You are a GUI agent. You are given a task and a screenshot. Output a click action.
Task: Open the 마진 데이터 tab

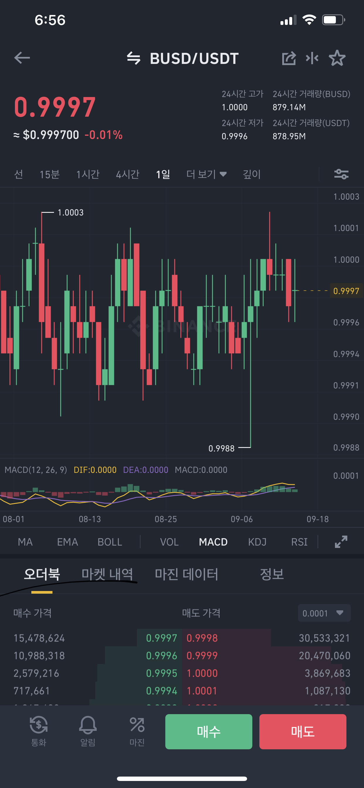[x=186, y=574]
